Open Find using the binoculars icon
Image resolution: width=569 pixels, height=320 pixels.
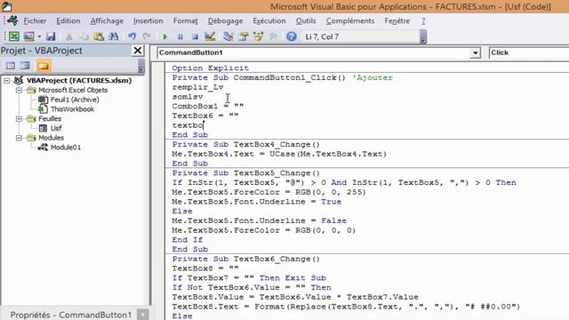point(114,36)
